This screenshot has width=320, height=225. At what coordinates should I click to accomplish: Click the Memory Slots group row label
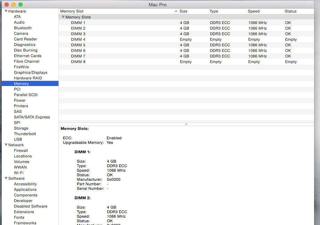(78, 17)
